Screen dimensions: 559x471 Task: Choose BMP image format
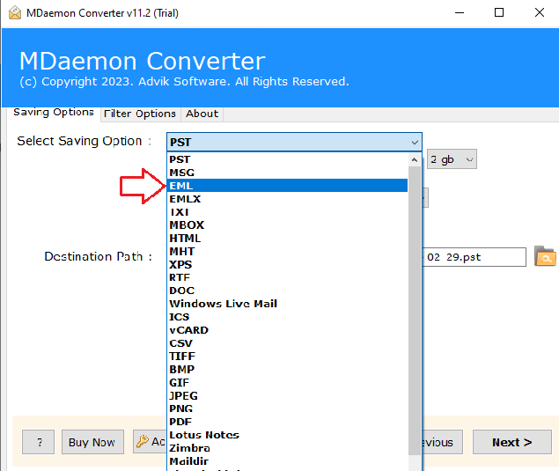tap(287, 370)
